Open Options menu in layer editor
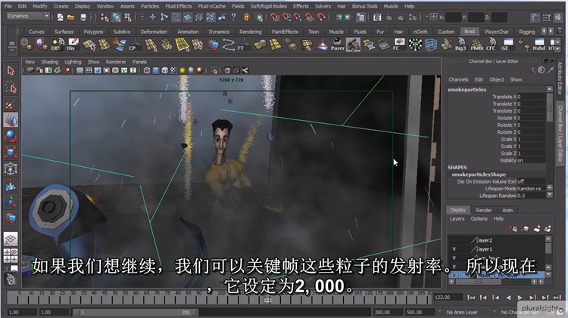This screenshot has width=568, height=318. 479,218
